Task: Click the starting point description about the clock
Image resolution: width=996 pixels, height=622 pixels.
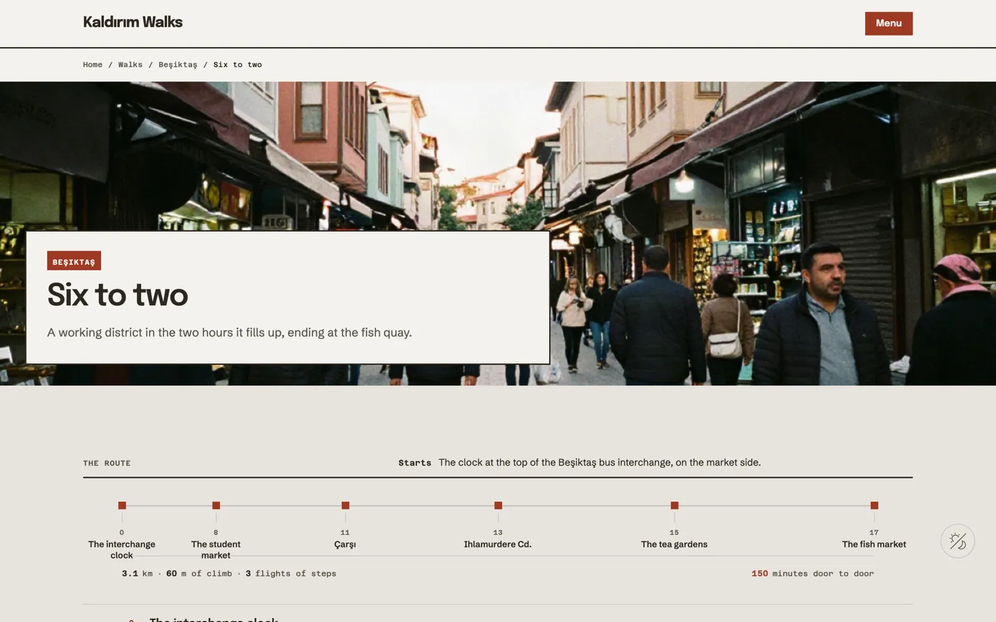Action: 599,463
